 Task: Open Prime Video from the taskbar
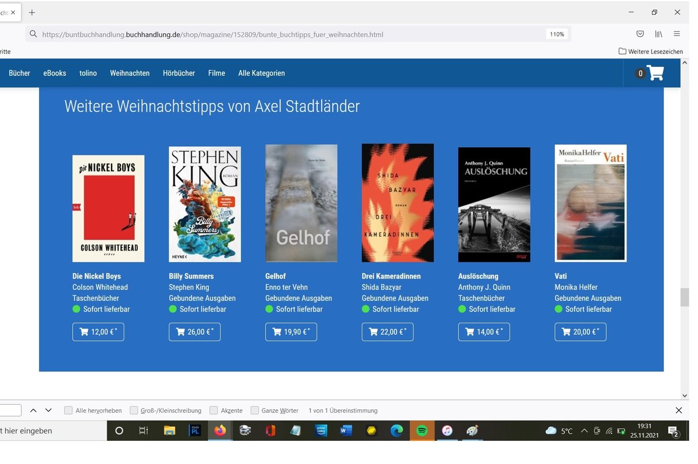click(x=320, y=431)
